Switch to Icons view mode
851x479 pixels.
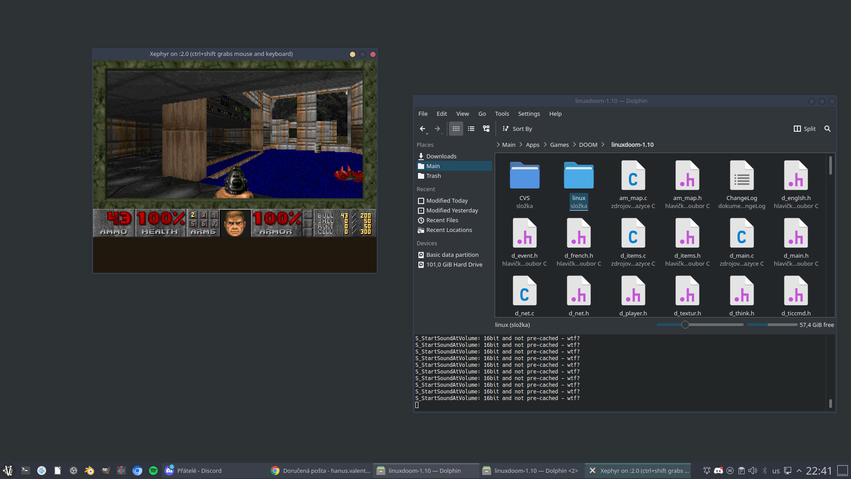(x=456, y=129)
